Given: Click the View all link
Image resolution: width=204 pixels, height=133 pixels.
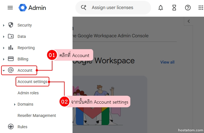Looking at the screenshot, I should (x=167, y=62).
